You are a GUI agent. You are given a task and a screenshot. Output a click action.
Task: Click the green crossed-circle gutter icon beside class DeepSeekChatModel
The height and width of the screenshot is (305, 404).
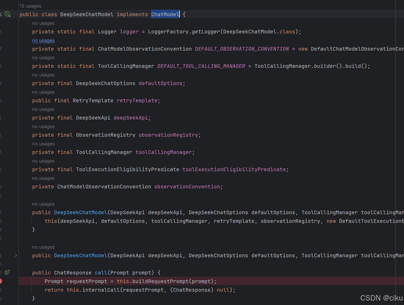coord(8,14)
